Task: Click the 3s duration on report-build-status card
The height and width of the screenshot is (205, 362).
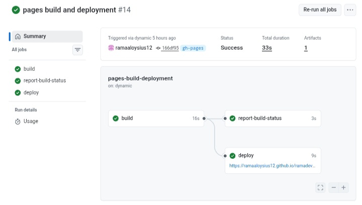Action: (314, 119)
